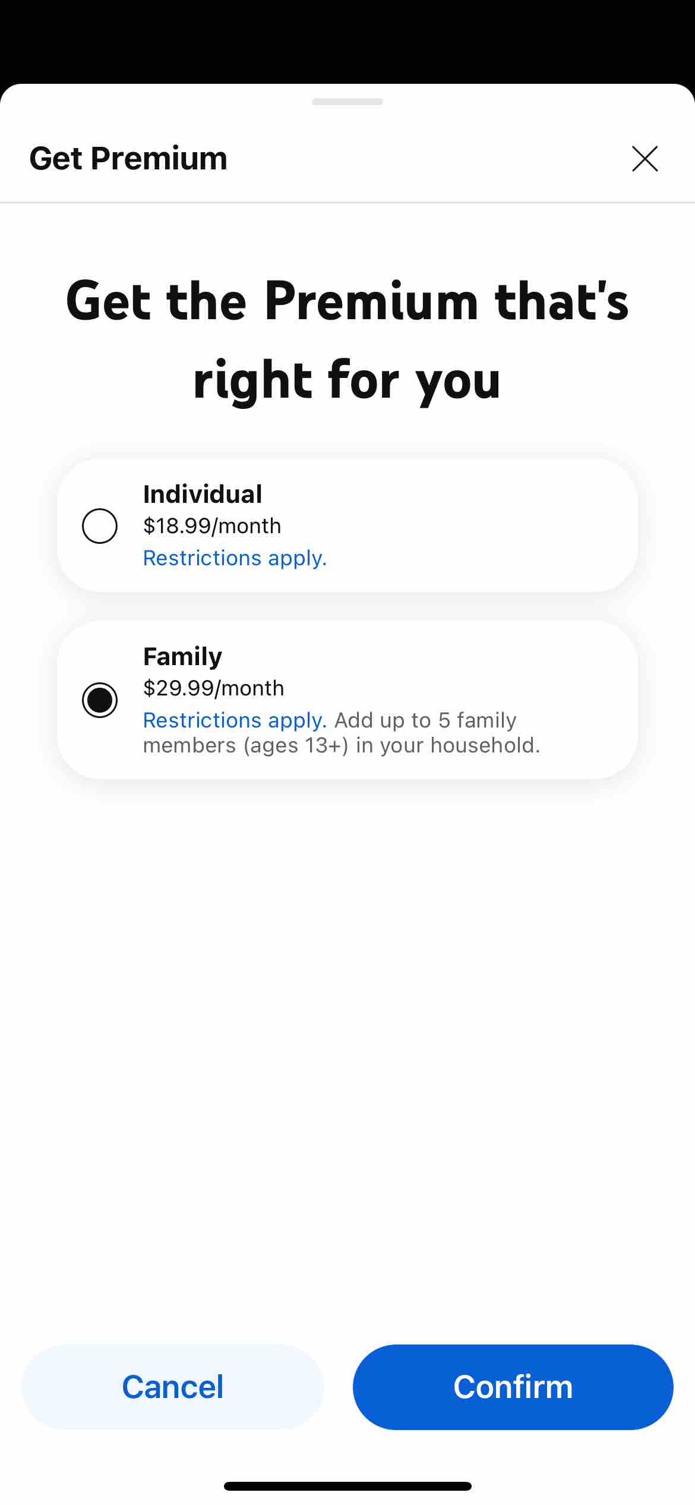Open Restrictions apply link under Individual
Image resolution: width=695 pixels, height=1505 pixels.
click(235, 558)
